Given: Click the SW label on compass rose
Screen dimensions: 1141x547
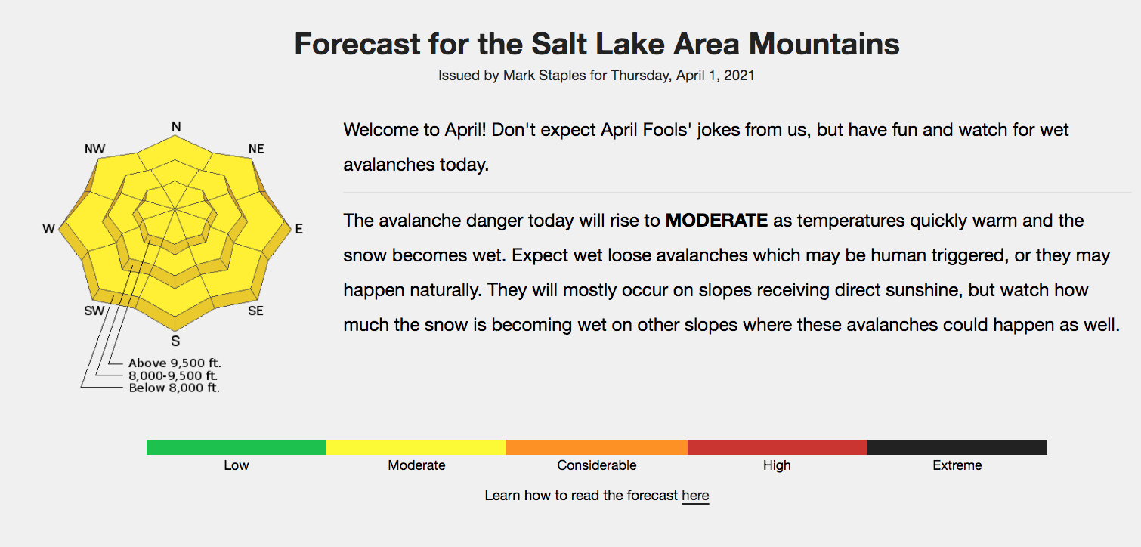Looking at the screenshot, I should [x=94, y=311].
